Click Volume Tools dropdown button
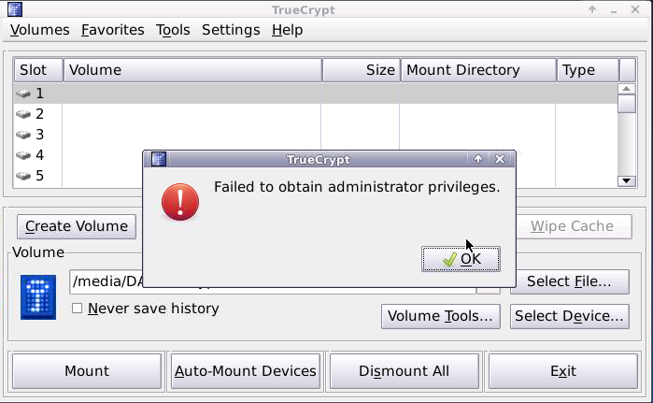 pyautogui.click(x=440, y=316)
